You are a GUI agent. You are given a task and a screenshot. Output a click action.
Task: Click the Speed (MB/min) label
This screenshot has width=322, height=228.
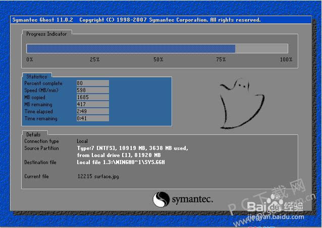(41, 90)
